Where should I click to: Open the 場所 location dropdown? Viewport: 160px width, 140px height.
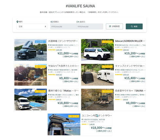pyautogui.click(x=32, y=26)
